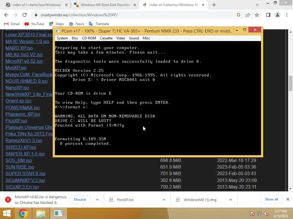Switch to Windows ME Boot Disk Download tab

point(105,5)
